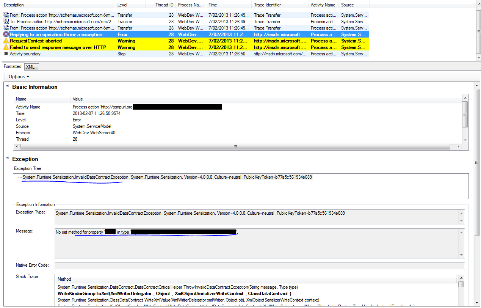Collapse the Exception section
481x308 pixels.
click(x=7, y=158)
